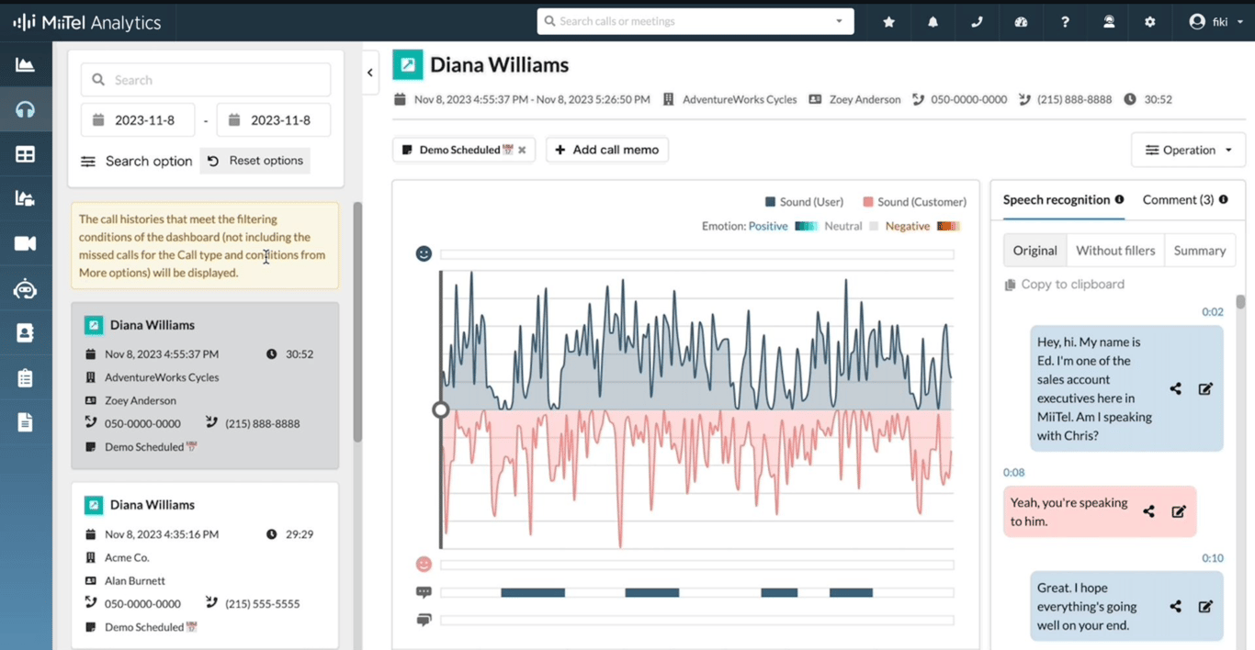
Task: Expand the Operation dropdown
Action: click(x=1188, y=150)
